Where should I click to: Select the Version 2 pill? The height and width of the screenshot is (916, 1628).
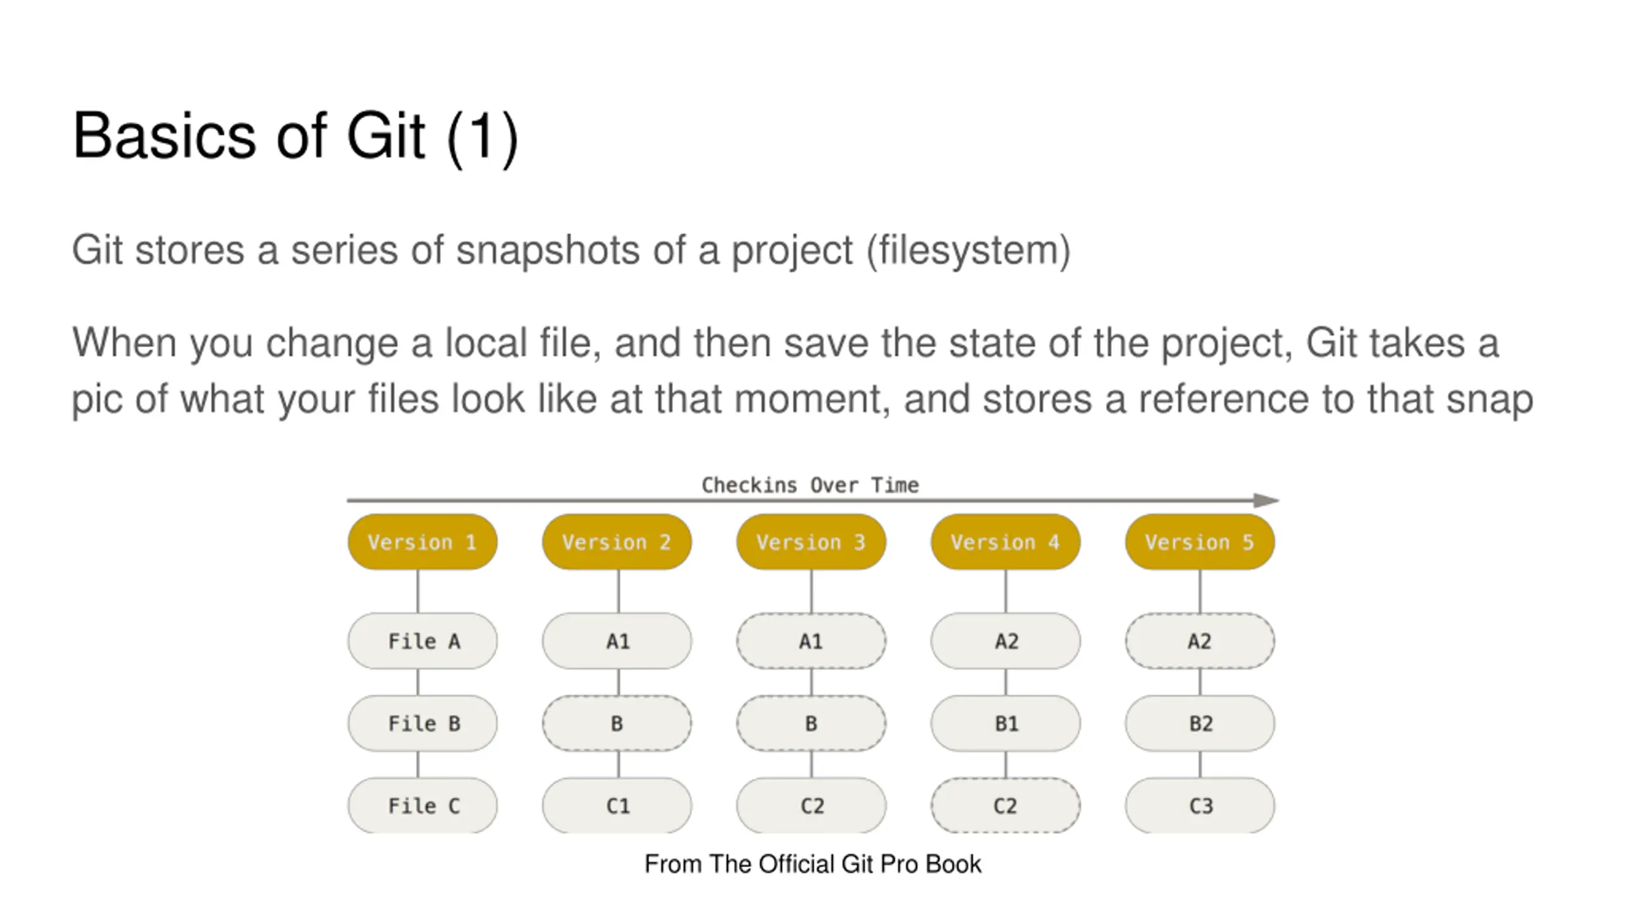pyautogui.click(x=617, y=542)
